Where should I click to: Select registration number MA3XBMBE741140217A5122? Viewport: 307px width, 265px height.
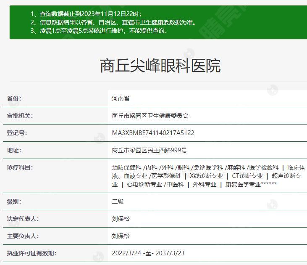tap(153, 133)
